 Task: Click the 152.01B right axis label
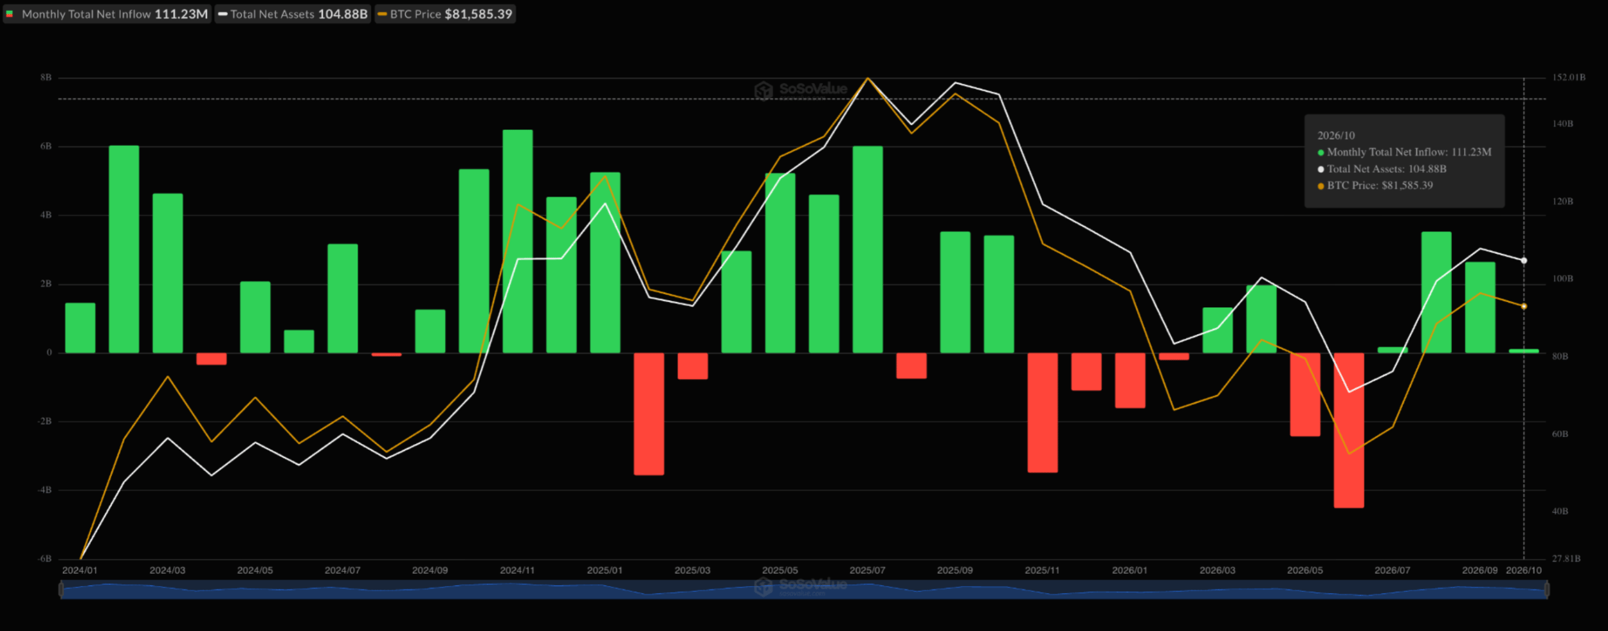[x=1569, y=78]
